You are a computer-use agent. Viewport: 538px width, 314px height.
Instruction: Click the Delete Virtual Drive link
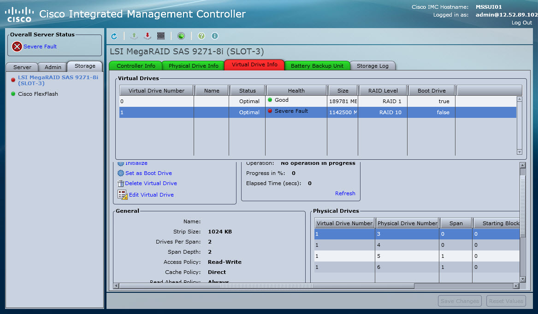pyautogui.click(x=151, y=183)
